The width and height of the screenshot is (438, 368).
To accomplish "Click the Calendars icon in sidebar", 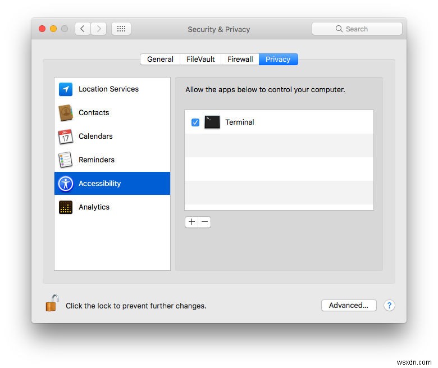I will click(x=66, y=137).
